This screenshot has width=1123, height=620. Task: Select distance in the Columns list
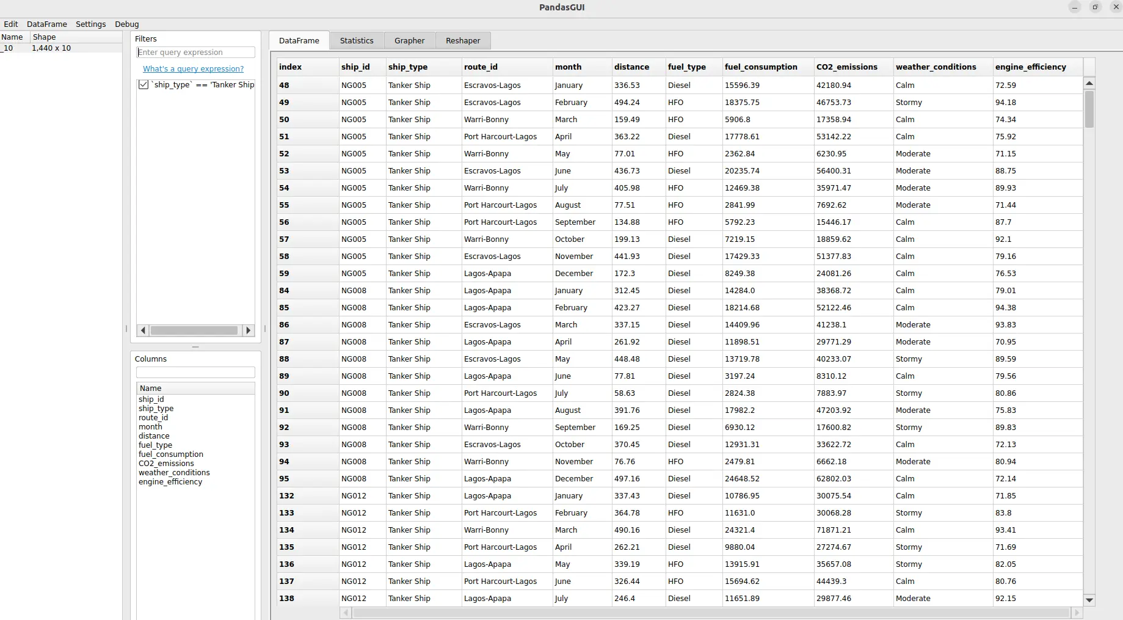tap(154, 436)
